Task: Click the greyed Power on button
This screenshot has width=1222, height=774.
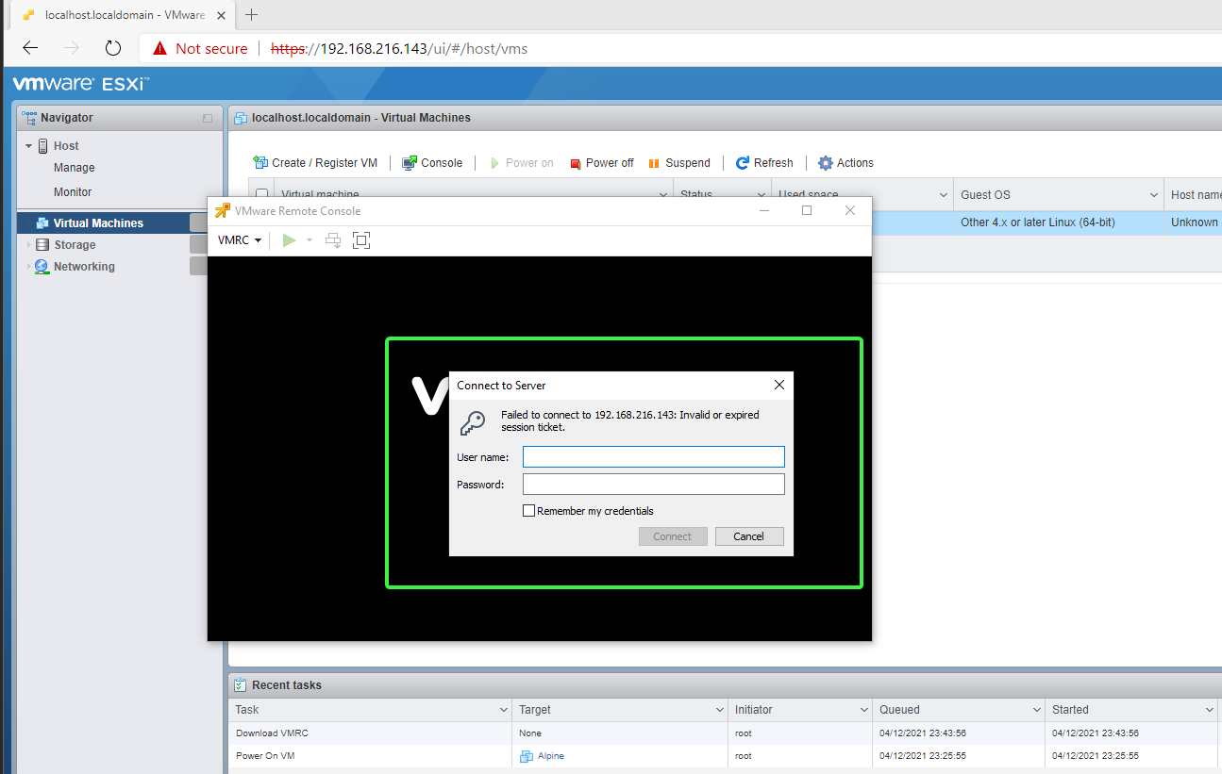Action: point(521,163)
